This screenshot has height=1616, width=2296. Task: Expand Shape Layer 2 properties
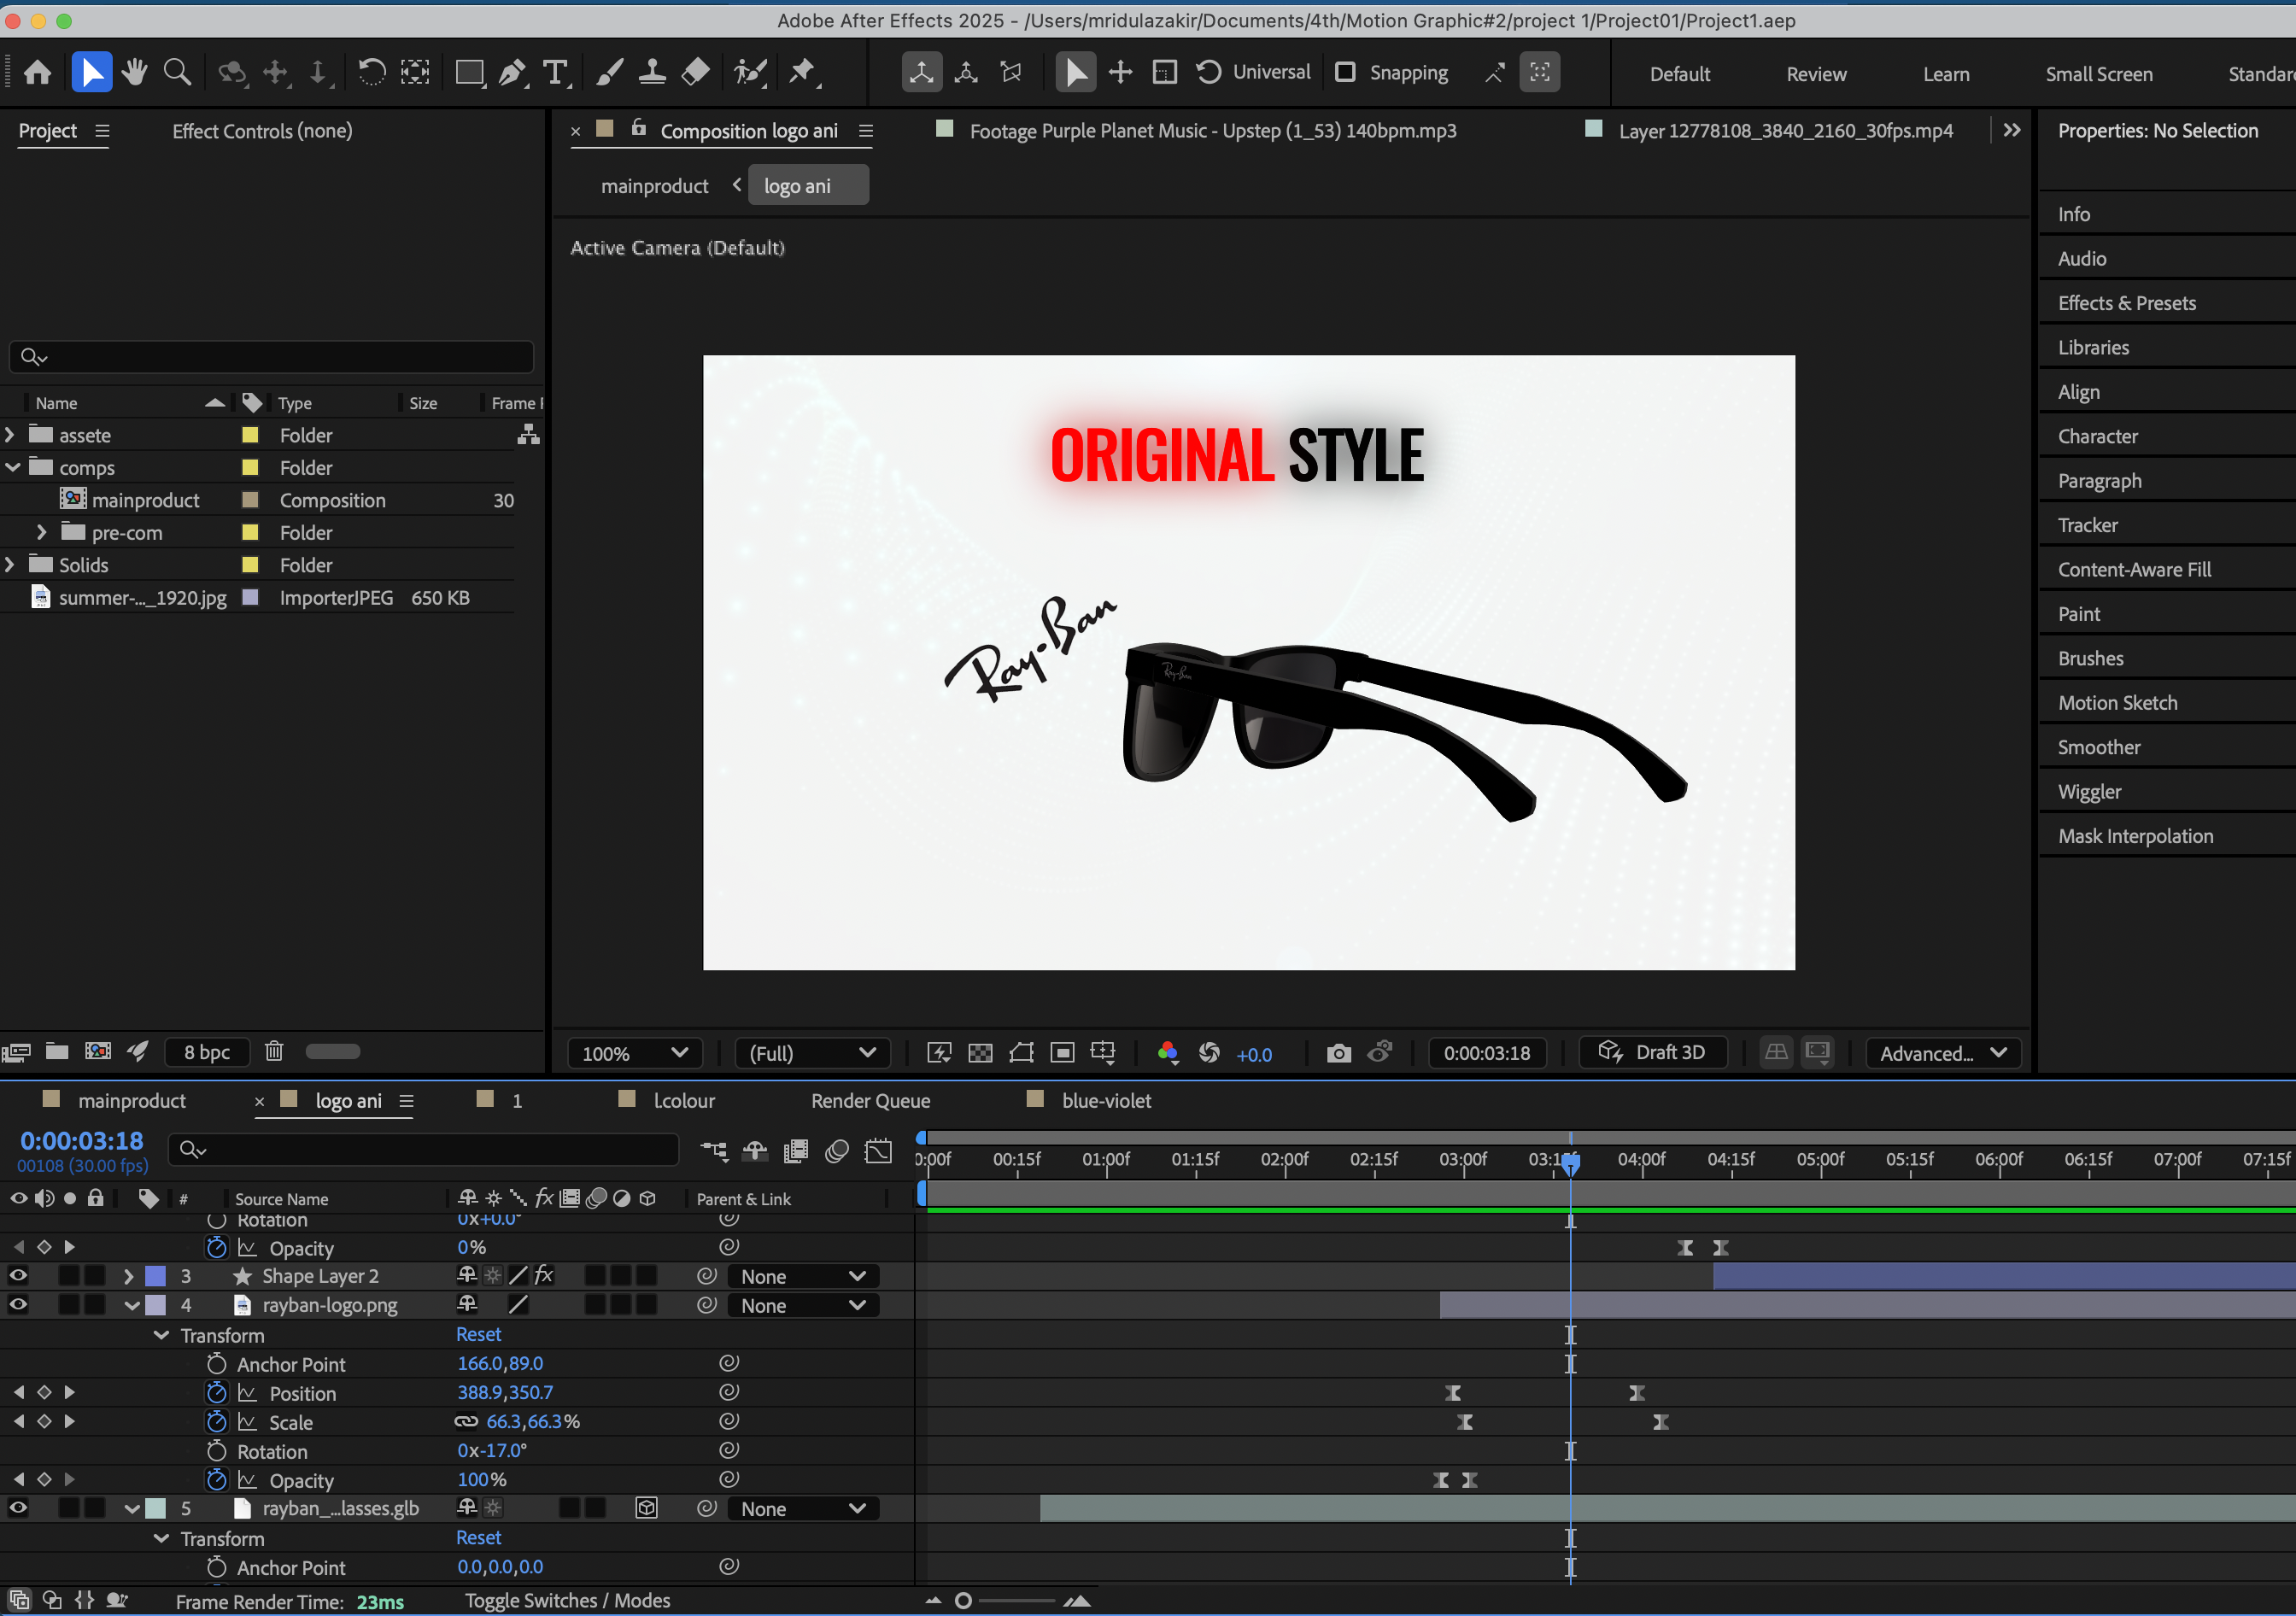(x=128, y=1276)
